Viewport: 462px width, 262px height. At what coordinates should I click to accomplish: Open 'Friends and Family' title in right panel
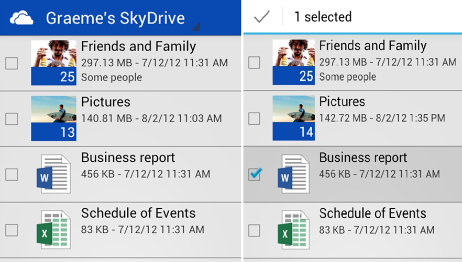tap(373, 46)
